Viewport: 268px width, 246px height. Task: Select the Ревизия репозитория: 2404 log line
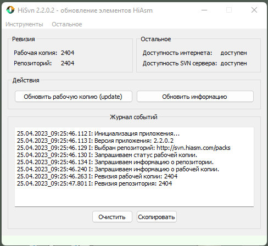click(x=94, y=183)
